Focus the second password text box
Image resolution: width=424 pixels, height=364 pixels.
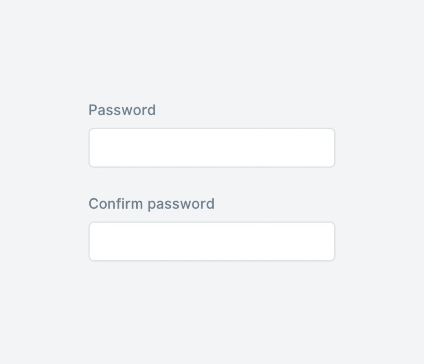click(212, 242)
